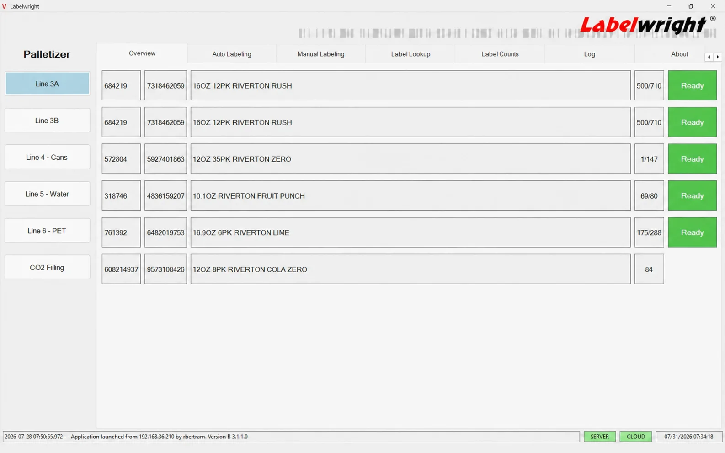Viewport: 725px width, 453px height.
Task: Click the 608214937 code field
Action: click(x=121, y=269)
